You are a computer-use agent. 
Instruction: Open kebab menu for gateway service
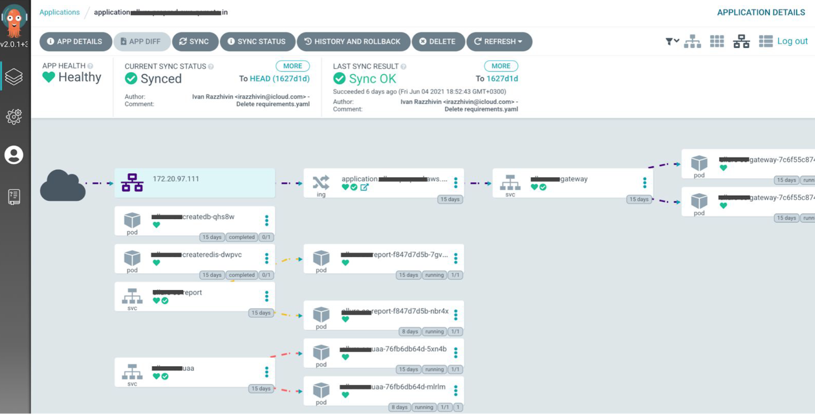click(x=644, y=183)
